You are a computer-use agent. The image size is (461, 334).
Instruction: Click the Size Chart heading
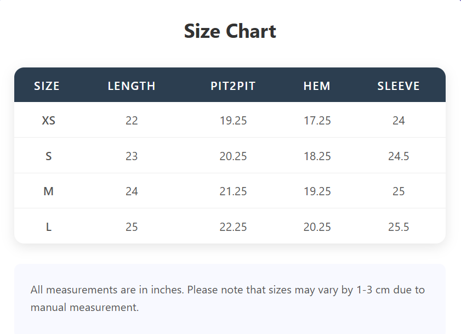tap(230, 31)
